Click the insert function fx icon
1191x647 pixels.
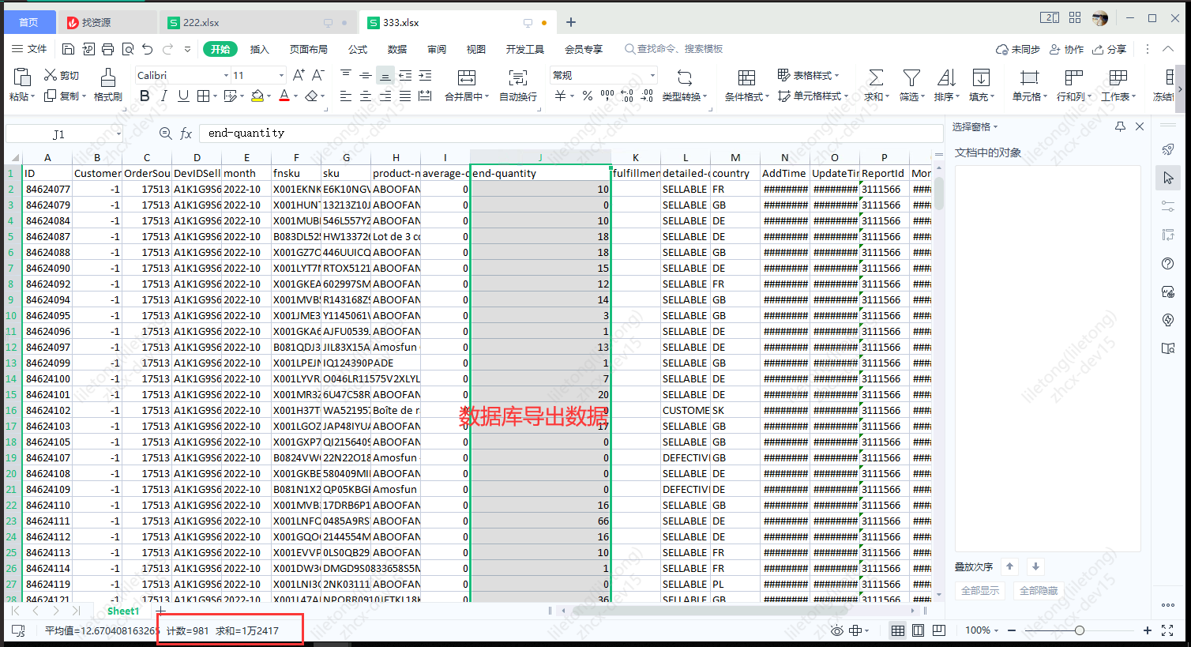point(186,134)
